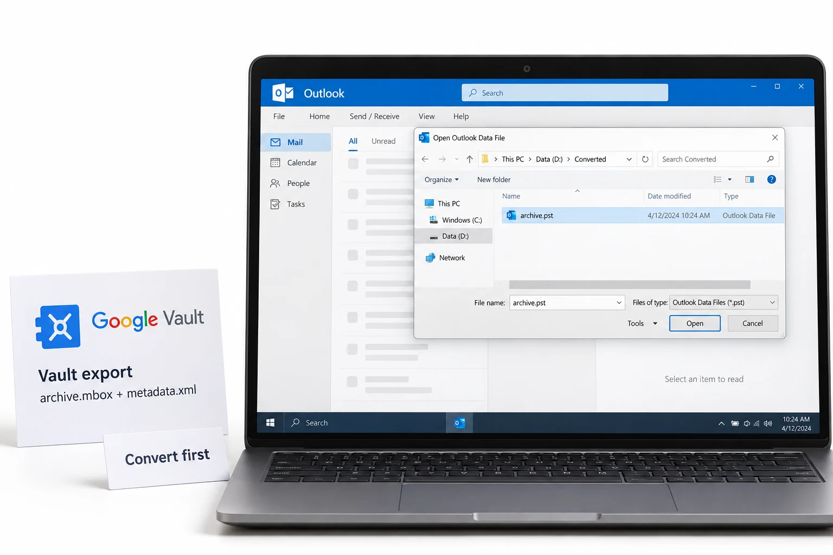Image resolution: width=833 pixels, height=555 pixels.
Task: Select the archive.pst file name
Action: pyautogui.click(x=536, y=216)
